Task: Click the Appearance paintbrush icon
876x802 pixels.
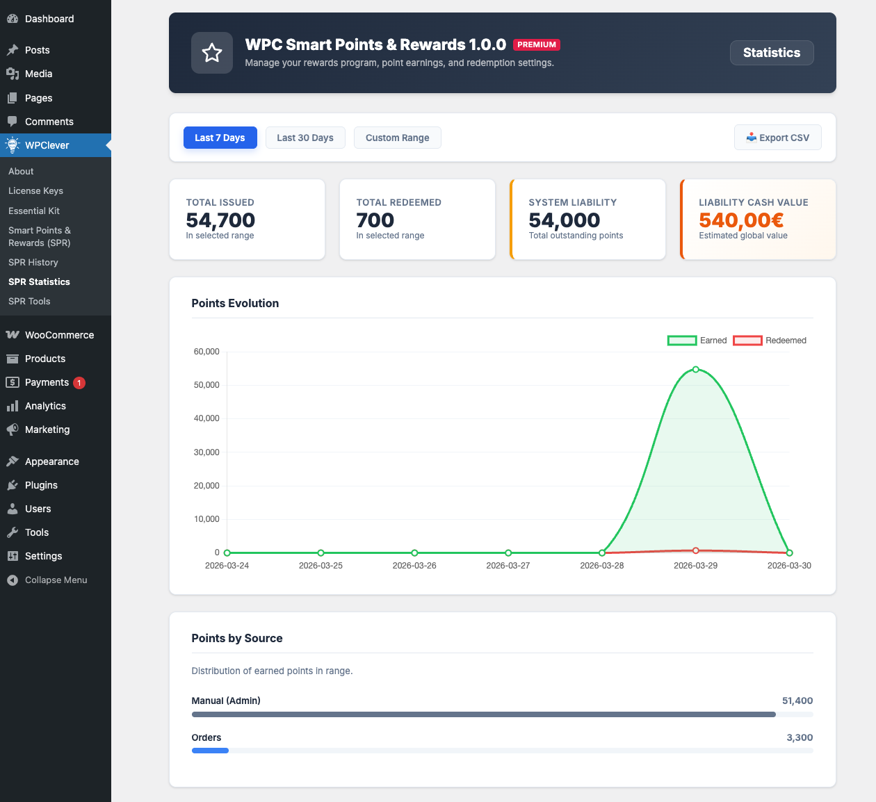Action: (x=13, y=461)
